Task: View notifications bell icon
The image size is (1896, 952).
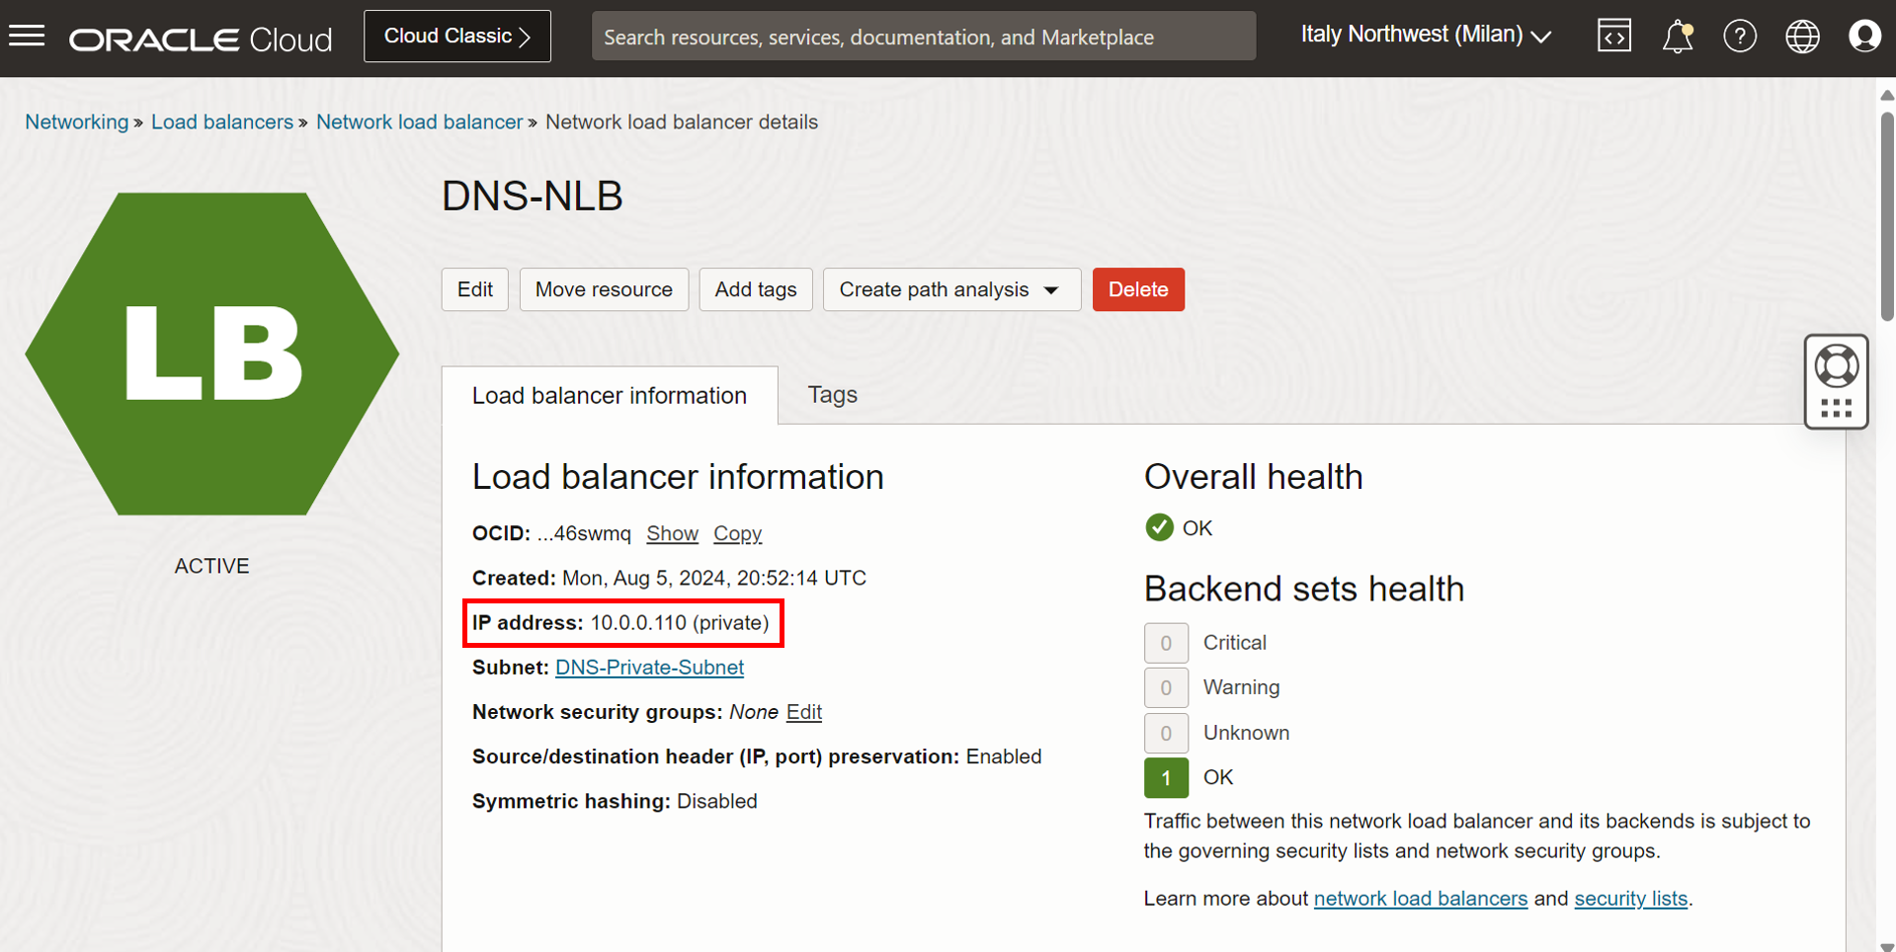Action: tap(1678, 37)
